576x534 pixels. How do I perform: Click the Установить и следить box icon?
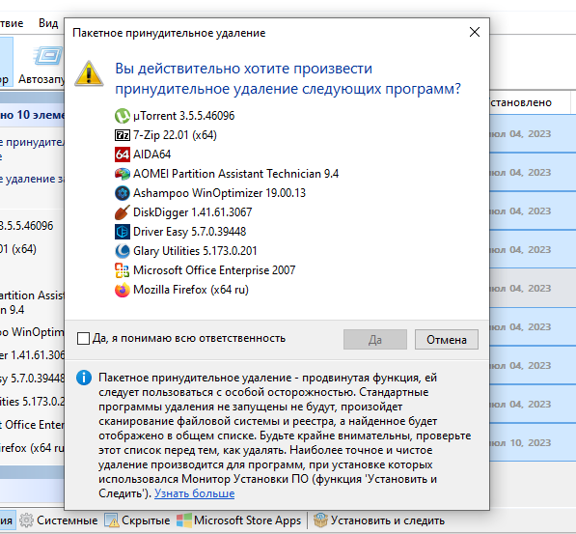(320, 520)
